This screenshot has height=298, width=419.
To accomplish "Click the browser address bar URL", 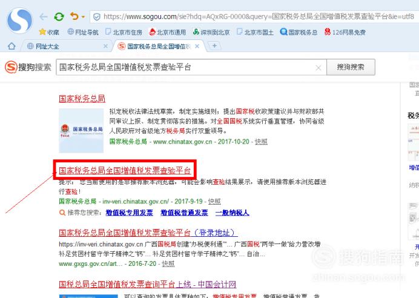I will click(x=259, y=16).
